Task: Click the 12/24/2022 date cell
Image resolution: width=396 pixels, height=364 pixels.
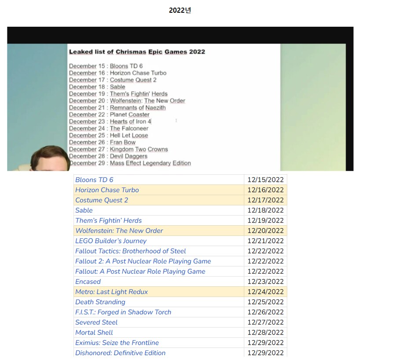Action: click(x=265, y=292)
